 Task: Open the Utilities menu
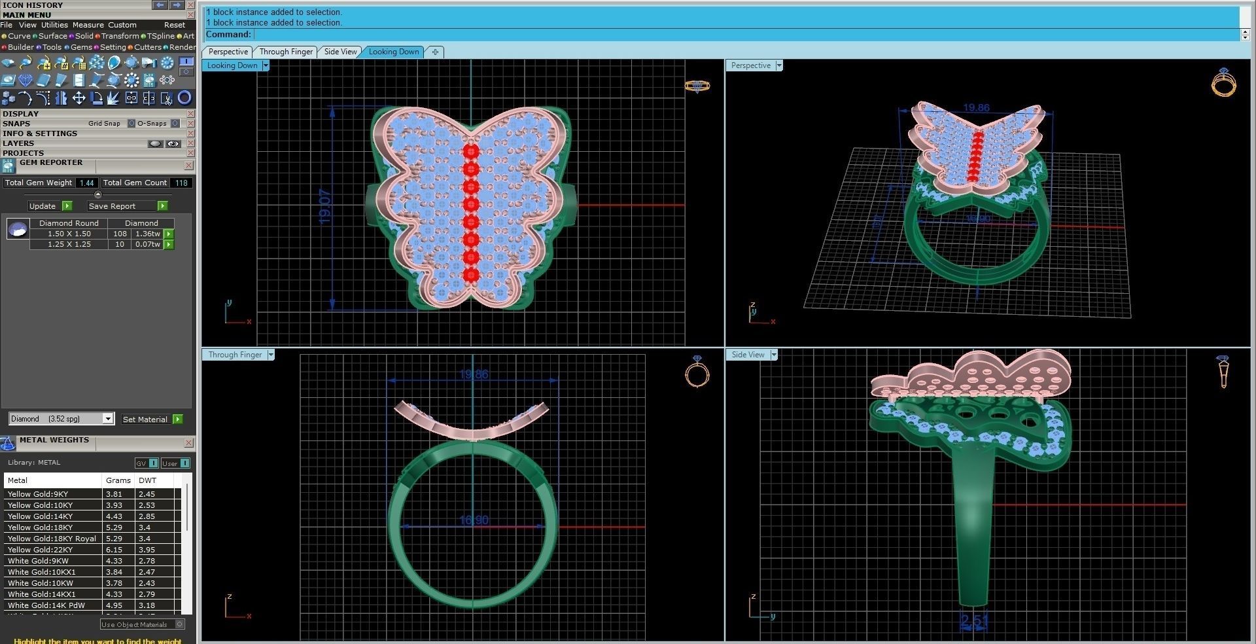(x=54, y=25)
